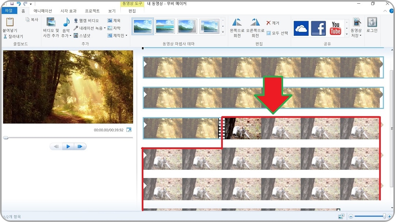Screen dimensions: 395x222
Task: Click the undo arrow in quick access toolbar
Action: click(x=19, y=4)
